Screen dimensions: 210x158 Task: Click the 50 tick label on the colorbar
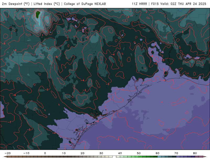(139, 153)
